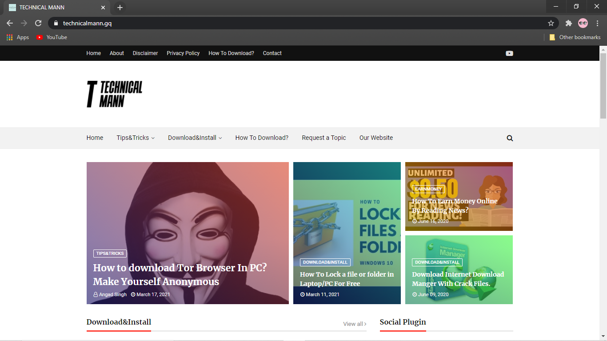The height and width of the screenshot is (341, 607).
Task: Click DOWNLOAD&INSTALL tag on IDM article
Action: [x=437, y=262]
